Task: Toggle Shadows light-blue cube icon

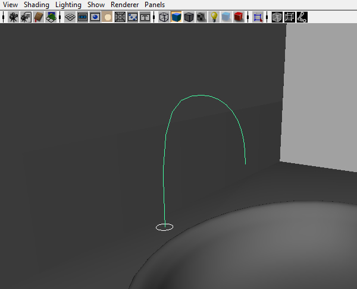Action: pyautogui.click(x=226, y=17)
